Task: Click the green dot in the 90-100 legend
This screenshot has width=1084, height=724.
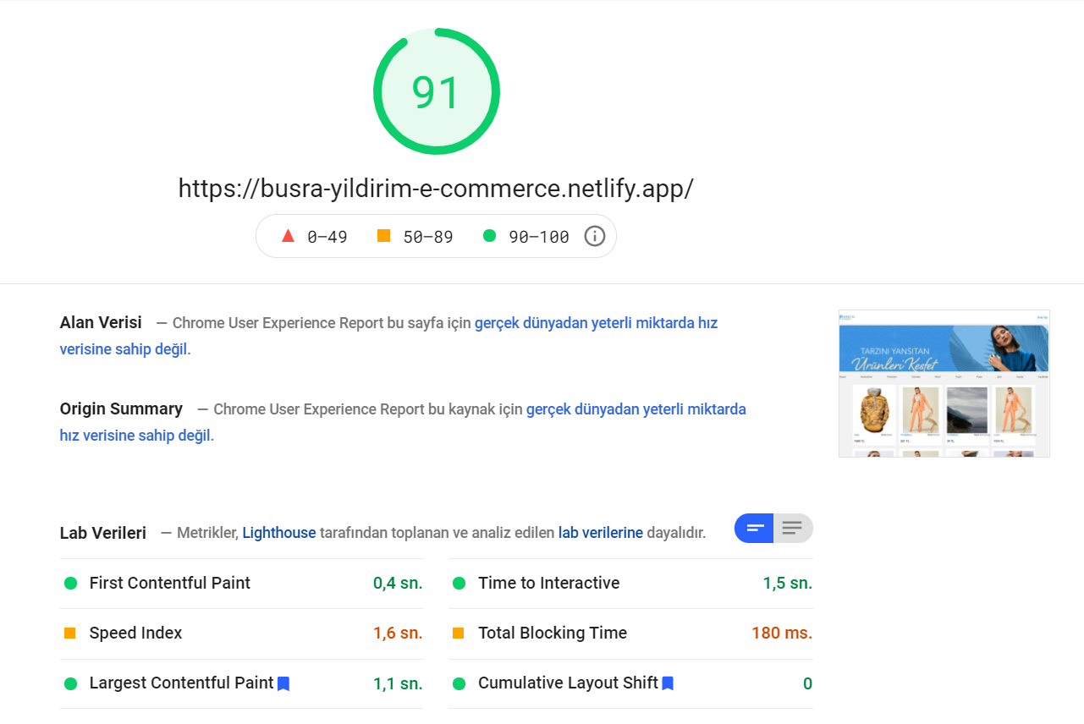Action: click(489, 236)
